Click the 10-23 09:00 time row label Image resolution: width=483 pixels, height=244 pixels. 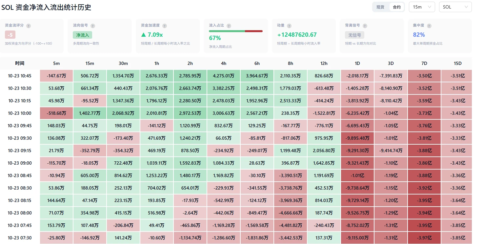pos(20,163)
